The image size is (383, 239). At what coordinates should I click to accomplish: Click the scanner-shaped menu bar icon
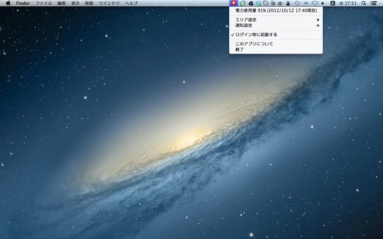(x=273, y=3)
